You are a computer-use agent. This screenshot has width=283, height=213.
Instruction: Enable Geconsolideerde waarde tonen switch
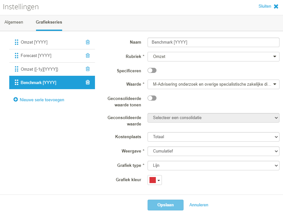[x=152, y=98]
